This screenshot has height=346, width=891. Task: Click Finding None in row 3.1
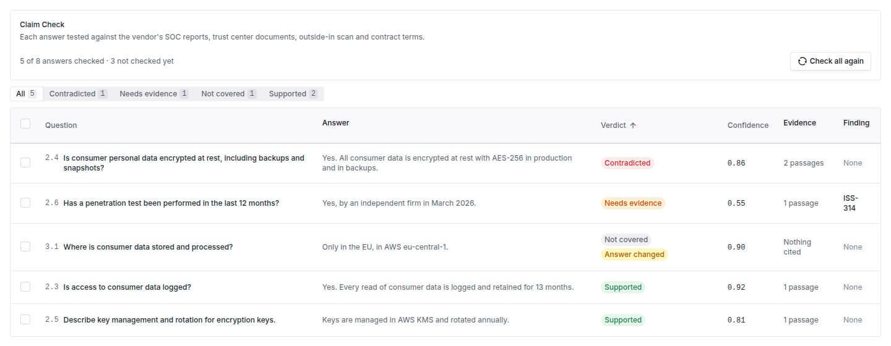[x=853, y=247]
